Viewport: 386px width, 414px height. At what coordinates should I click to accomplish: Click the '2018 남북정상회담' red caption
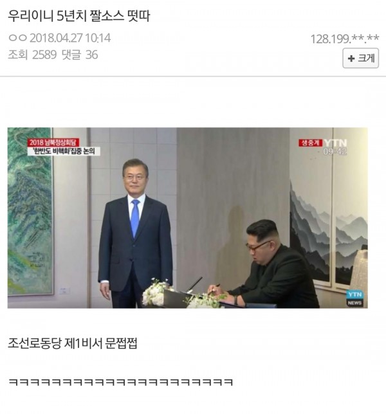pos(53,142)
